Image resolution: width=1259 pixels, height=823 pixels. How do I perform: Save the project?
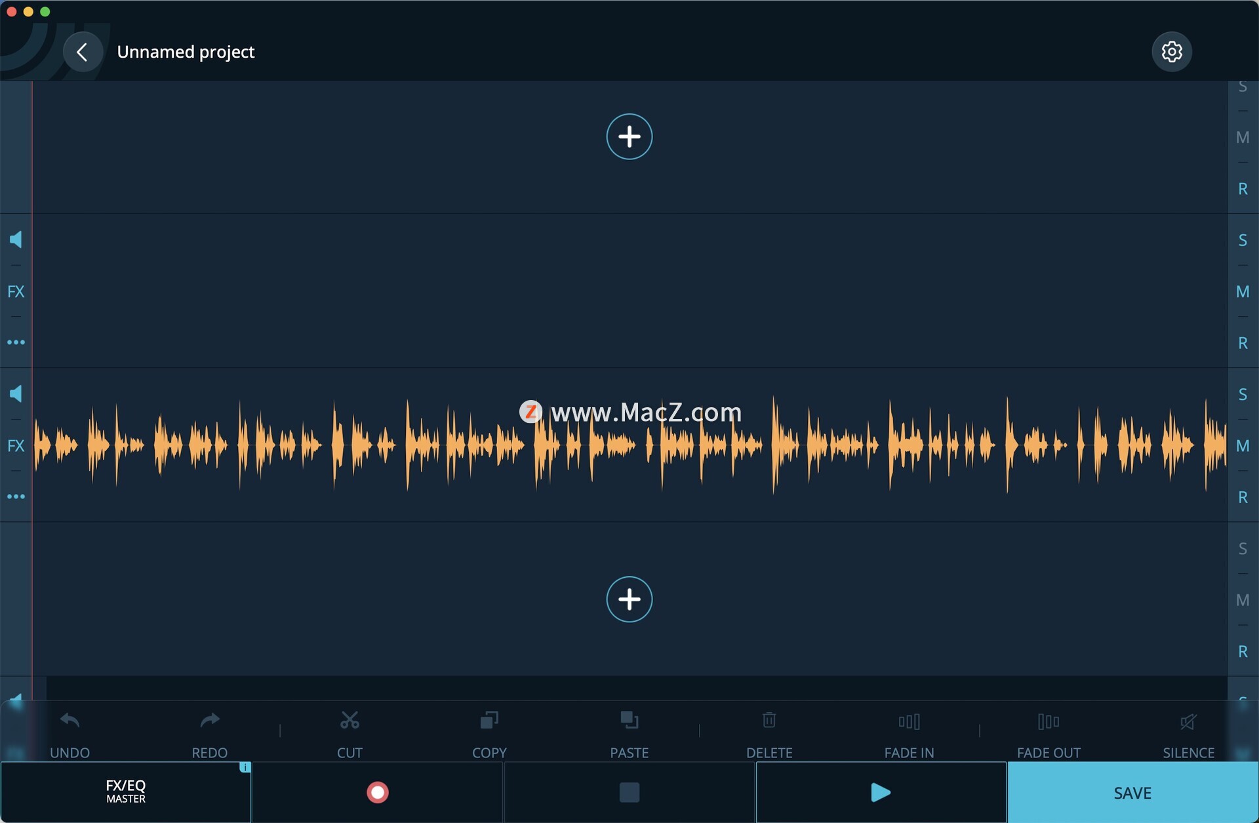1132,792
